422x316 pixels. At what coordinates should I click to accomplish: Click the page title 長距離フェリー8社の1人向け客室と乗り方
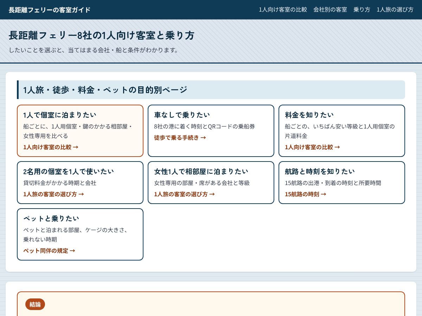pyautogui.click(x=101, y=35)
